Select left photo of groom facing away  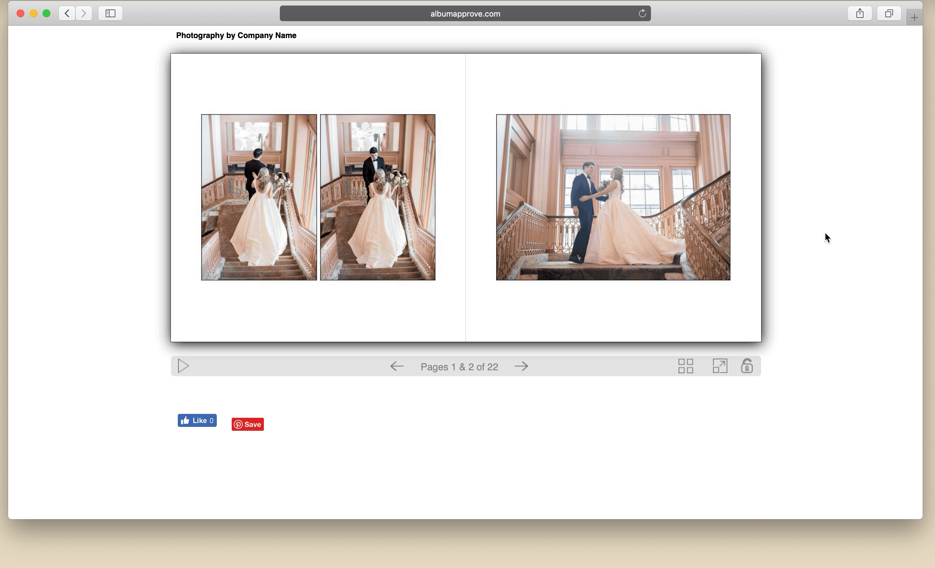pyautogui.click(x=259, y=197)
